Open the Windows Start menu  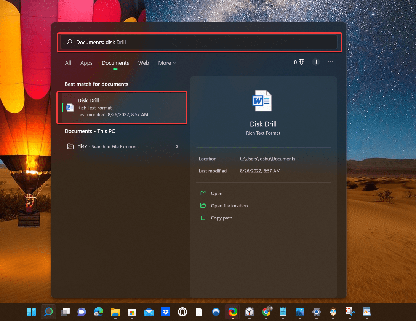pos(31,312)
